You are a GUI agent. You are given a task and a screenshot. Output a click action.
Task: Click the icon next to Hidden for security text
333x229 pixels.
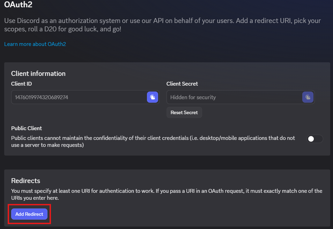[308, 97]
